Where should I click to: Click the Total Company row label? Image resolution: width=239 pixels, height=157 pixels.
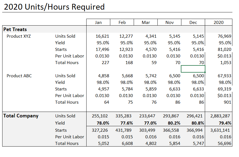tap(21, 116)
